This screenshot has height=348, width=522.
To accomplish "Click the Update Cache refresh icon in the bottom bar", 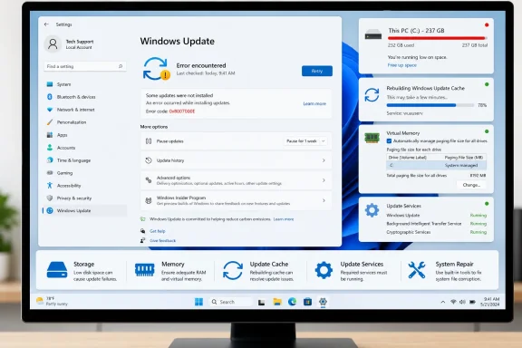I will tap(233, 270).
